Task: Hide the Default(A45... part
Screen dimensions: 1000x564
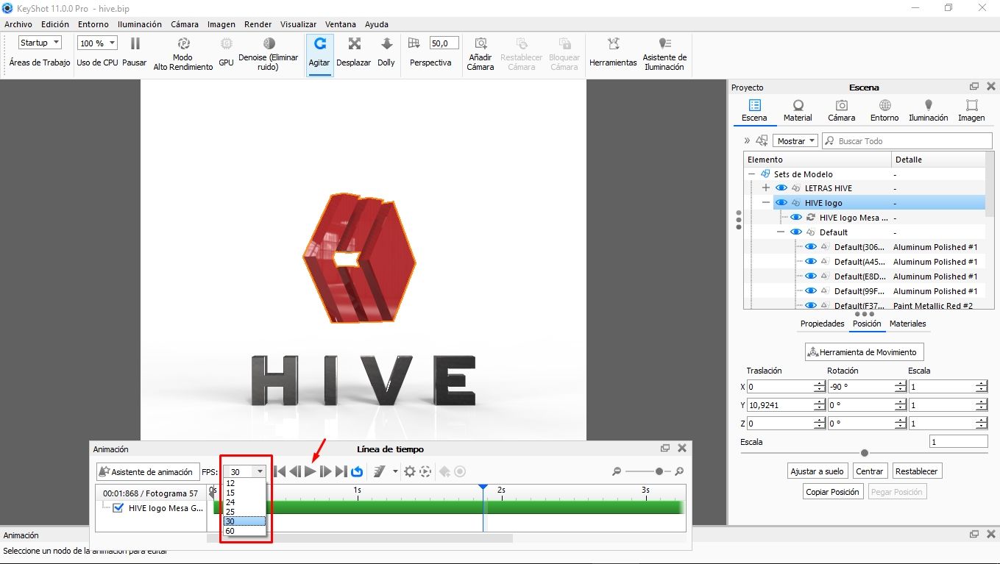Action: [811, 262]
